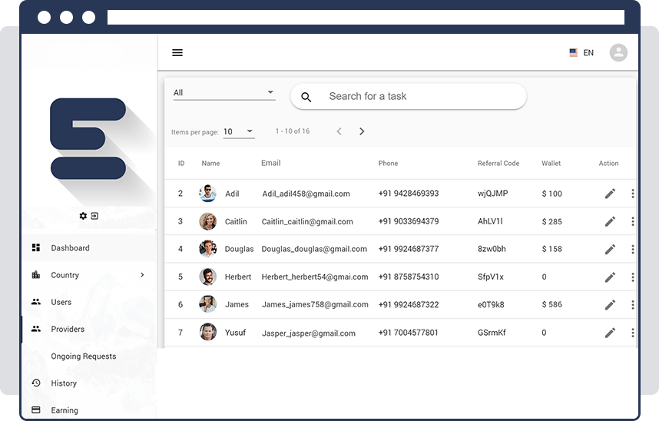Click Adil's profile photo
The image size is (659, 421).
(x=207, y=194)
